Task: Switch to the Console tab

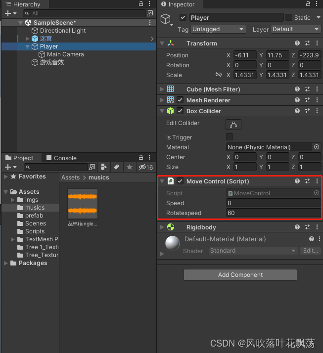Action: point(61,158)
